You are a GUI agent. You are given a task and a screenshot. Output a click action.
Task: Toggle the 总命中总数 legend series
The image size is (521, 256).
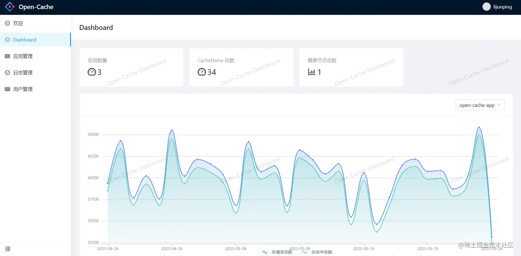click(x=317, y=252)
